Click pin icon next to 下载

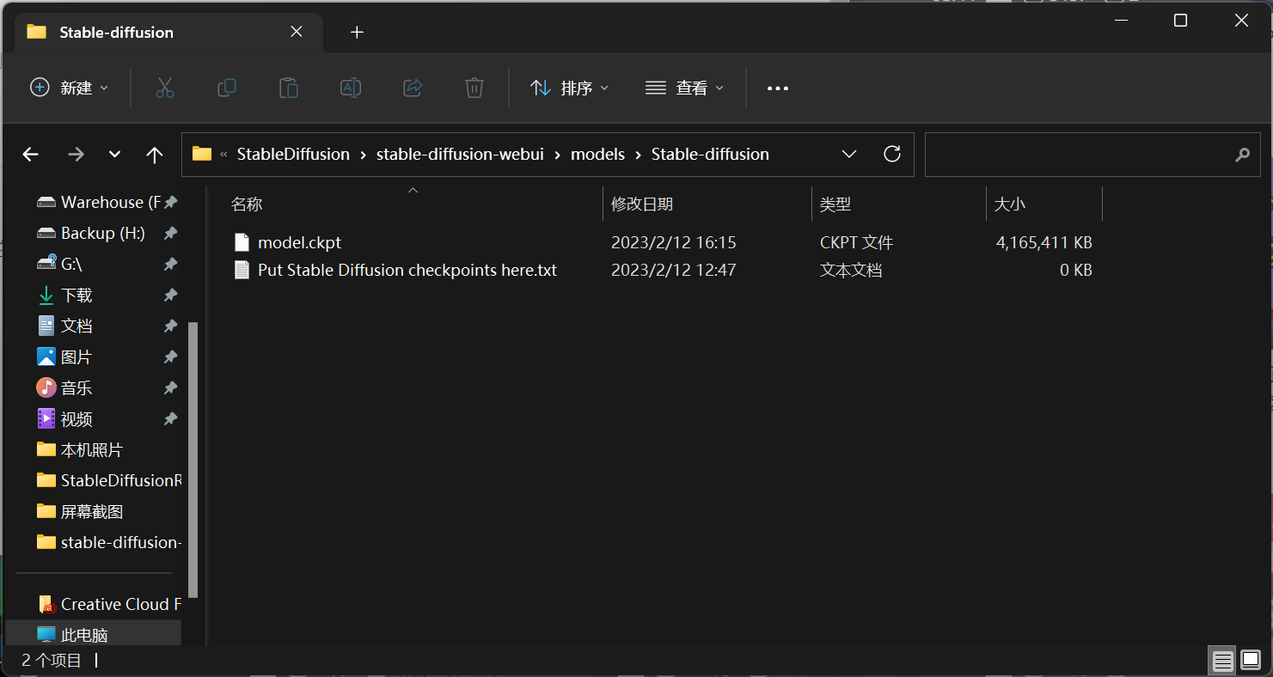pos(171,295)
